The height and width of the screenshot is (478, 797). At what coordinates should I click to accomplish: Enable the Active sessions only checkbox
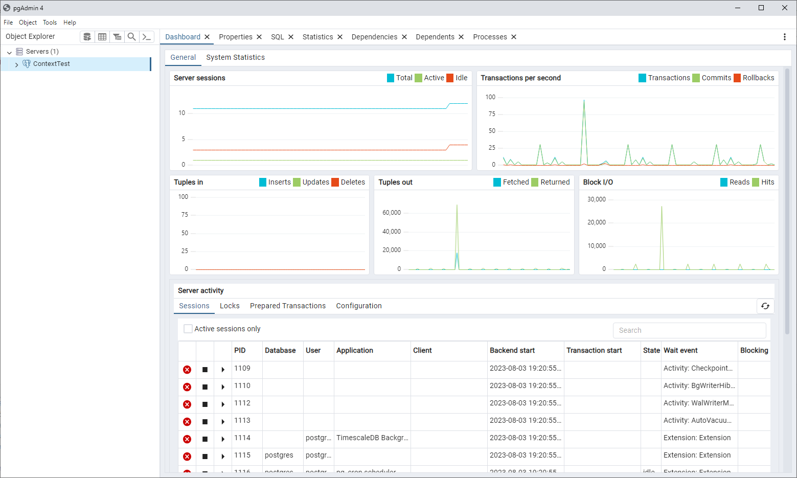coord(188,329)
